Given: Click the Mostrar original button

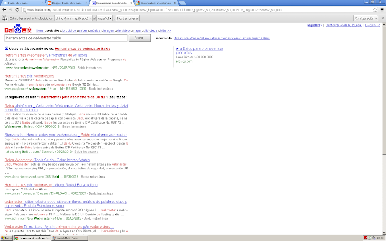Looking at the screenshot, I should tap(127, 18).
